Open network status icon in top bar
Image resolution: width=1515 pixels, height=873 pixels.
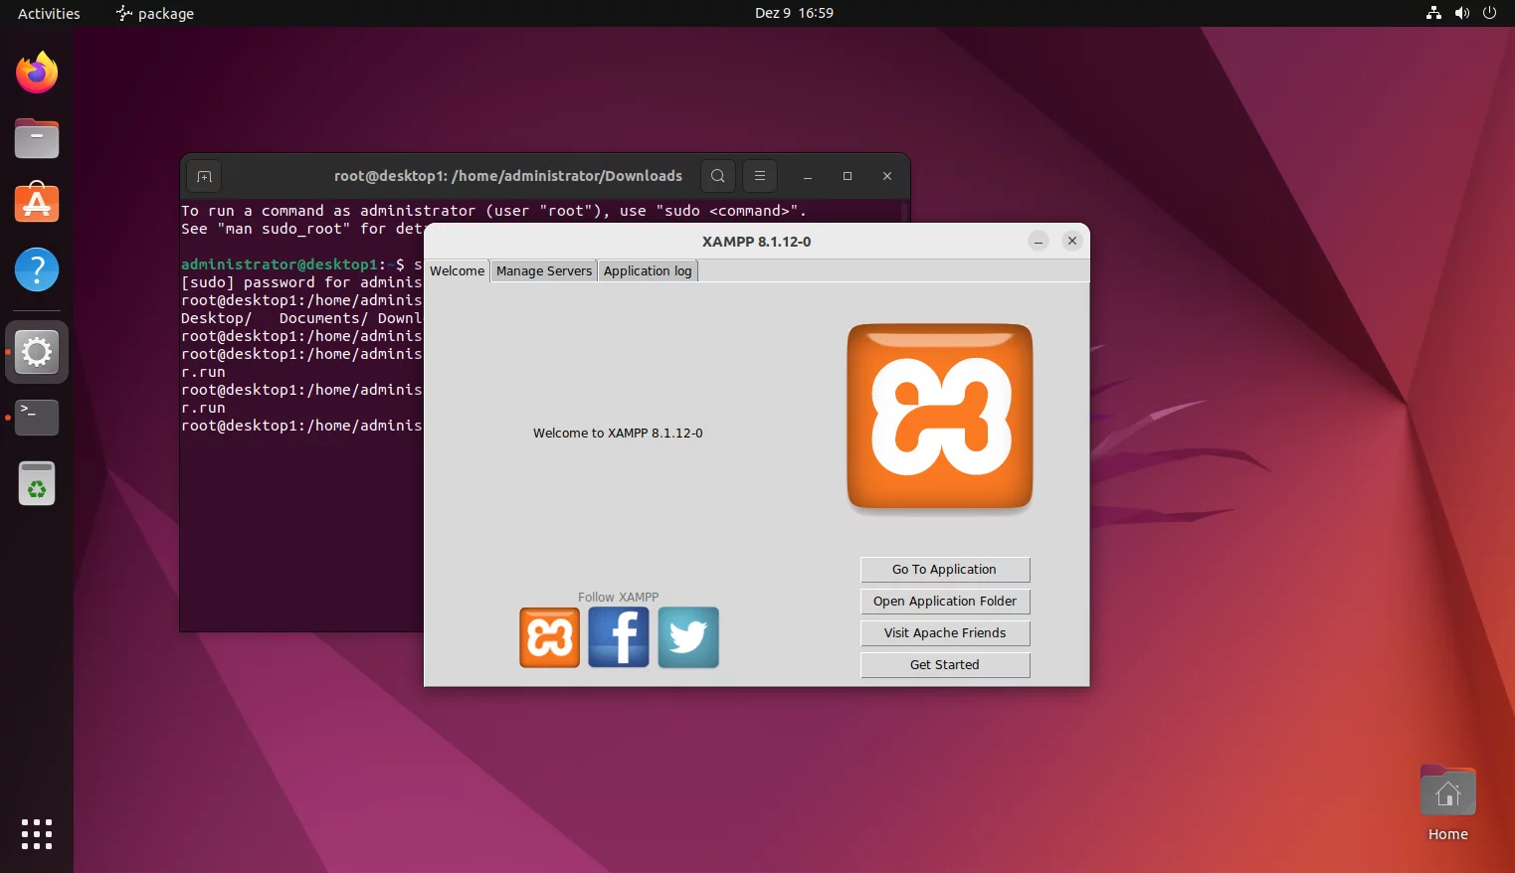point(1433,13)
